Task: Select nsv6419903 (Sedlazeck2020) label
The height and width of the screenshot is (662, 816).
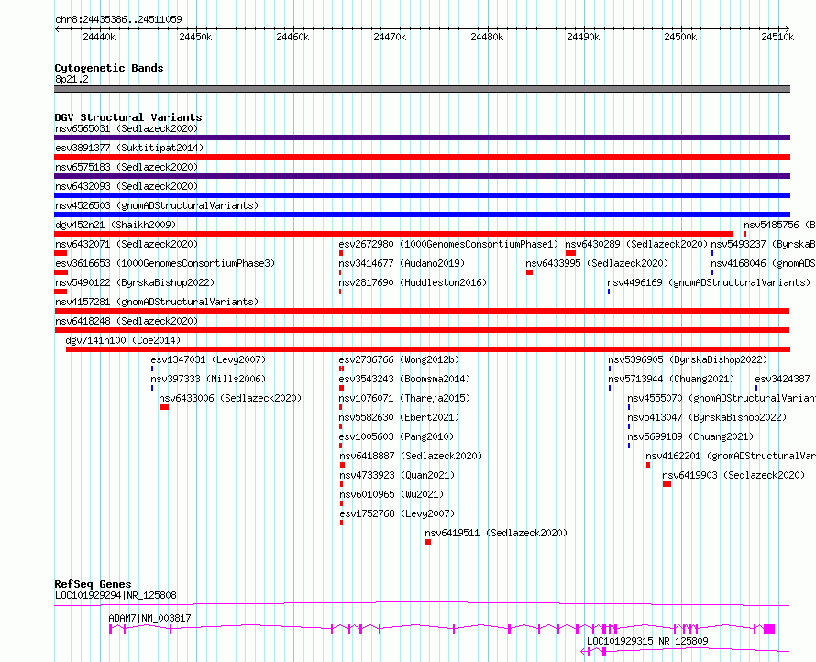Action: click(x=733, y=475)
